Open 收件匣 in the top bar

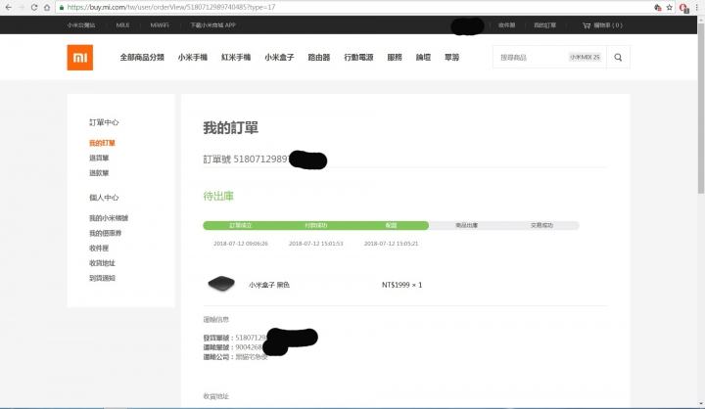pyautogui.click(x=507, y=25)
